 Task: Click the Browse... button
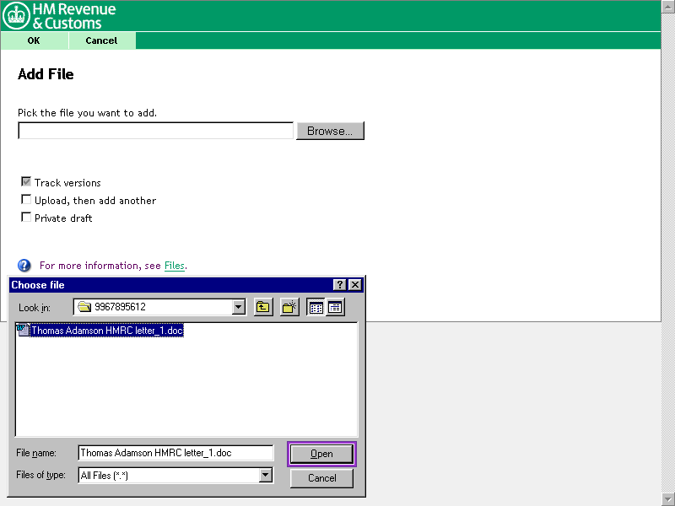click(330, 131)
